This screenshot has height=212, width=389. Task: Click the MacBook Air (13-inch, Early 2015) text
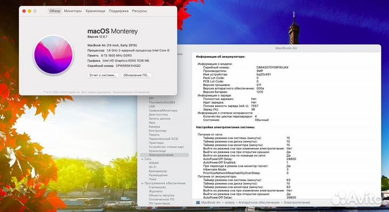pos(112,45)
